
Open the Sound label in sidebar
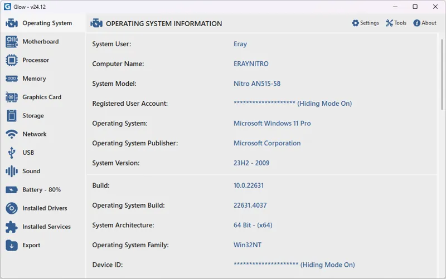click(x=31, y=171)
